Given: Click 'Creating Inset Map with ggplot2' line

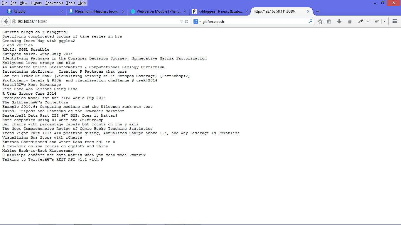Looking at the screenshot, I should [x=39, y=41].
